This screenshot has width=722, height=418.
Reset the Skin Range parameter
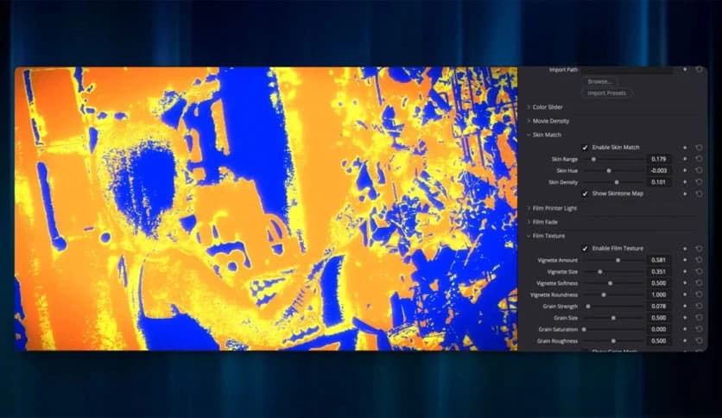click(x=698, y=159)
